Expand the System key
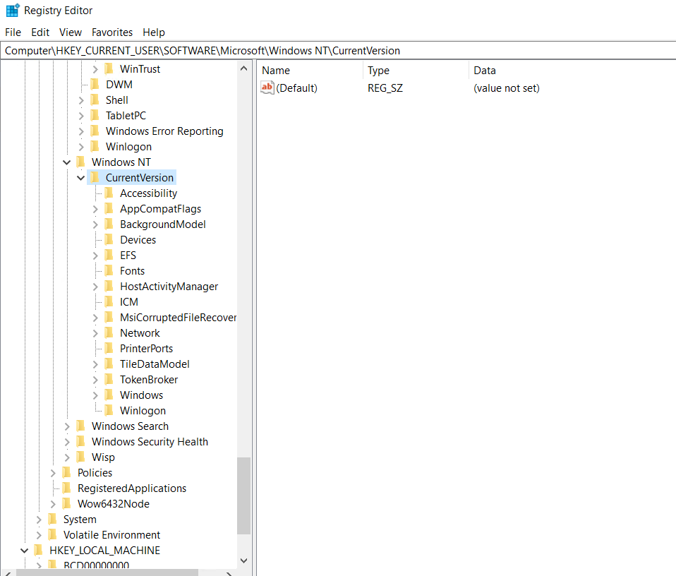The image size is (676, 576). tap(38, 519)
